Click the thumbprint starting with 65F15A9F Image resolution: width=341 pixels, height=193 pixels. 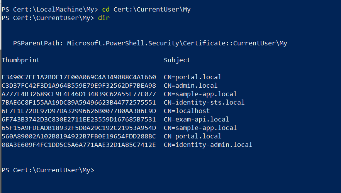tap(79, 128)
